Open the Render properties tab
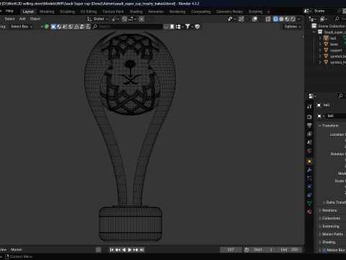The width and height of the screenshot is (346, 260). pos(309,117)
